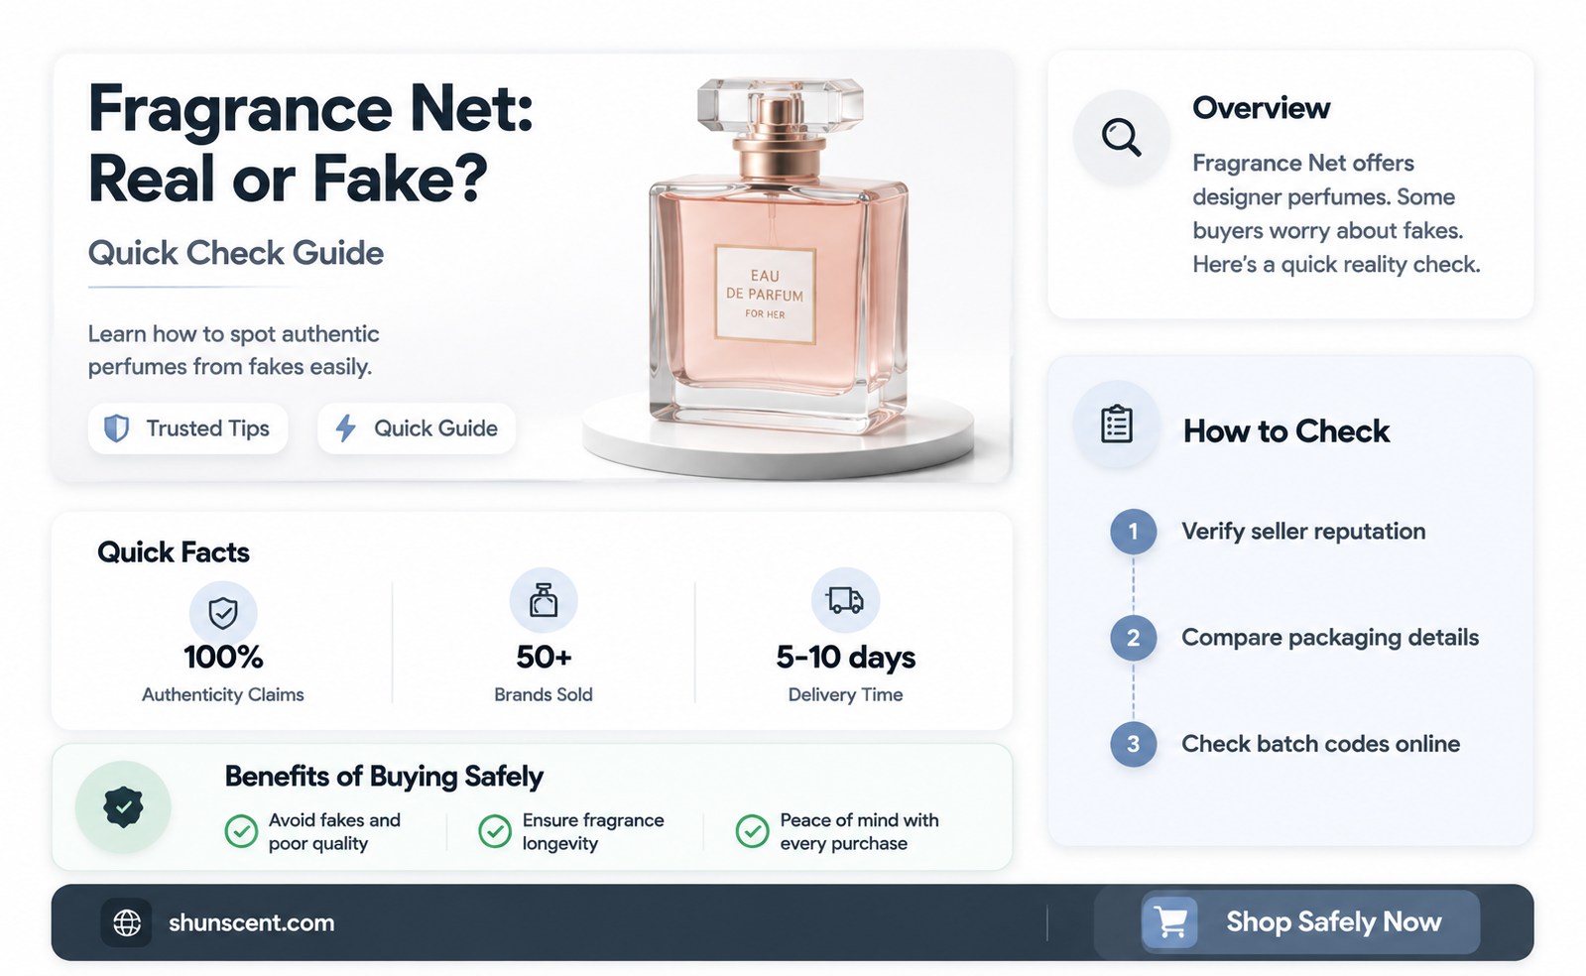Viewport: 1586px width, 976px height.
Task: Click the Check batch codes online text
Action: point(1320,744)
